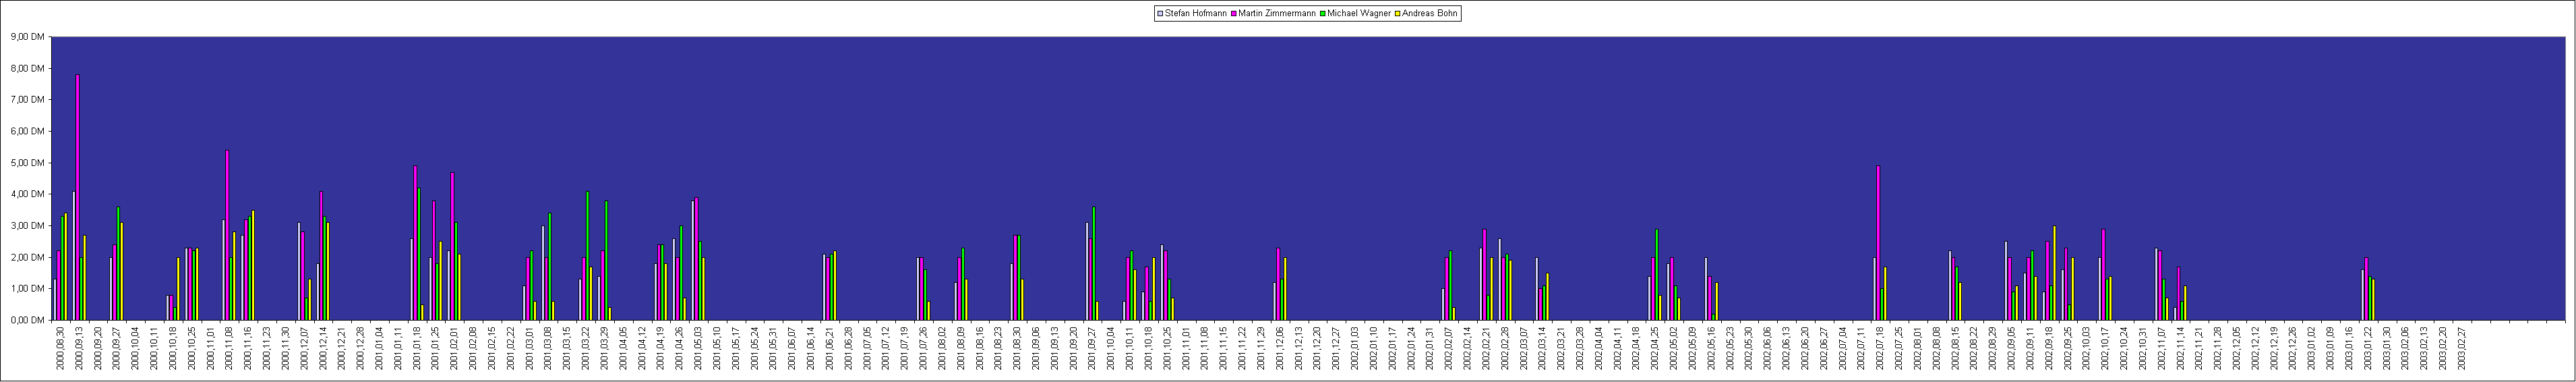Click the "2001,01,18" date axis label

pyautogui.click(x=417, y=348)
